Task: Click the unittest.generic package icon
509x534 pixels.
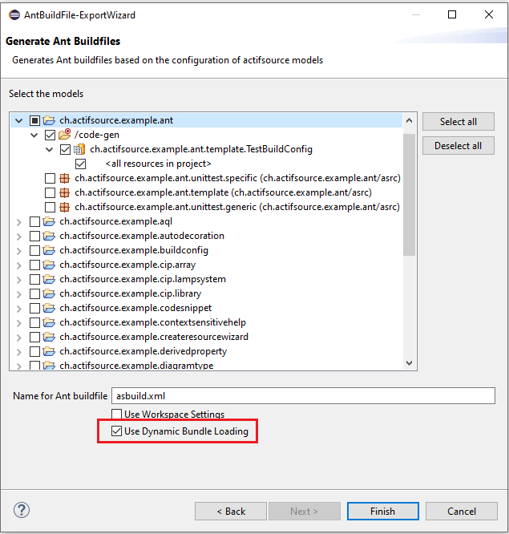Action: pos(65,207)
